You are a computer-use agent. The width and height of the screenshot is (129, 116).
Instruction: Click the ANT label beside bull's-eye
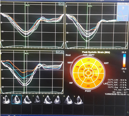click(x=106, y=63)
